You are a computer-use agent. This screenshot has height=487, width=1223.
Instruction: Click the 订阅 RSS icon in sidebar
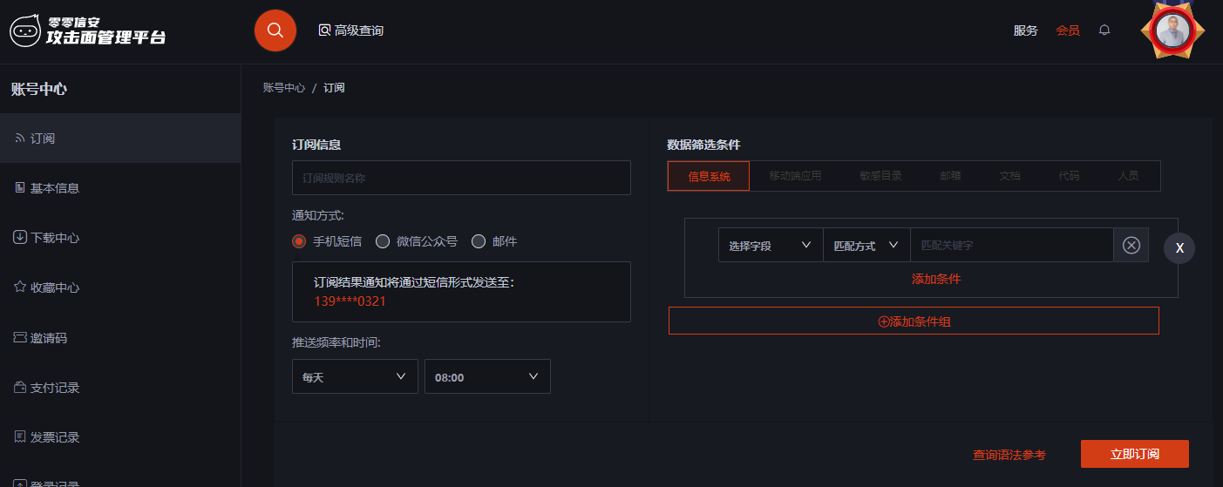[20, 139]
